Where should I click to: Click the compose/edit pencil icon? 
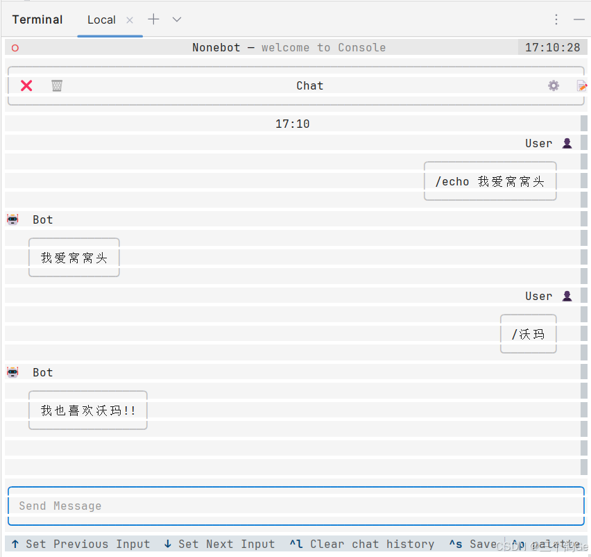click(x=582, y=85)
